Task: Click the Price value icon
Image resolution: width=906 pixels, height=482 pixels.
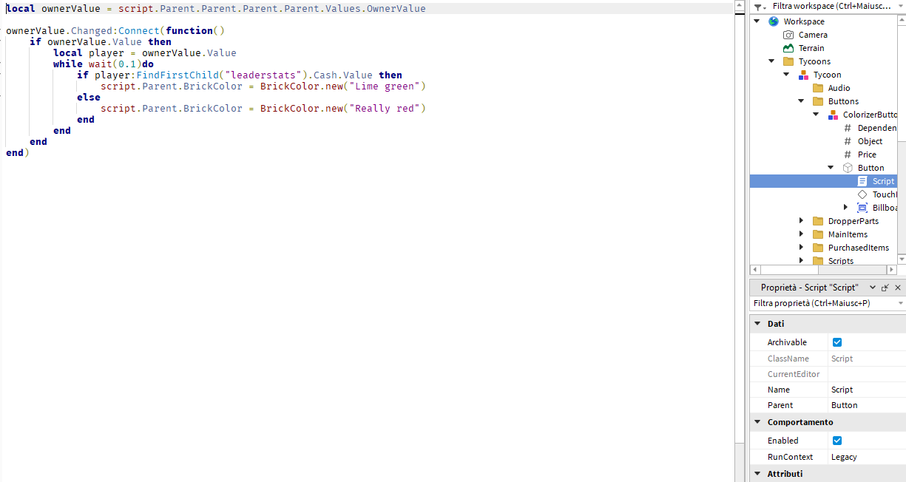Action: coord(848,155)
